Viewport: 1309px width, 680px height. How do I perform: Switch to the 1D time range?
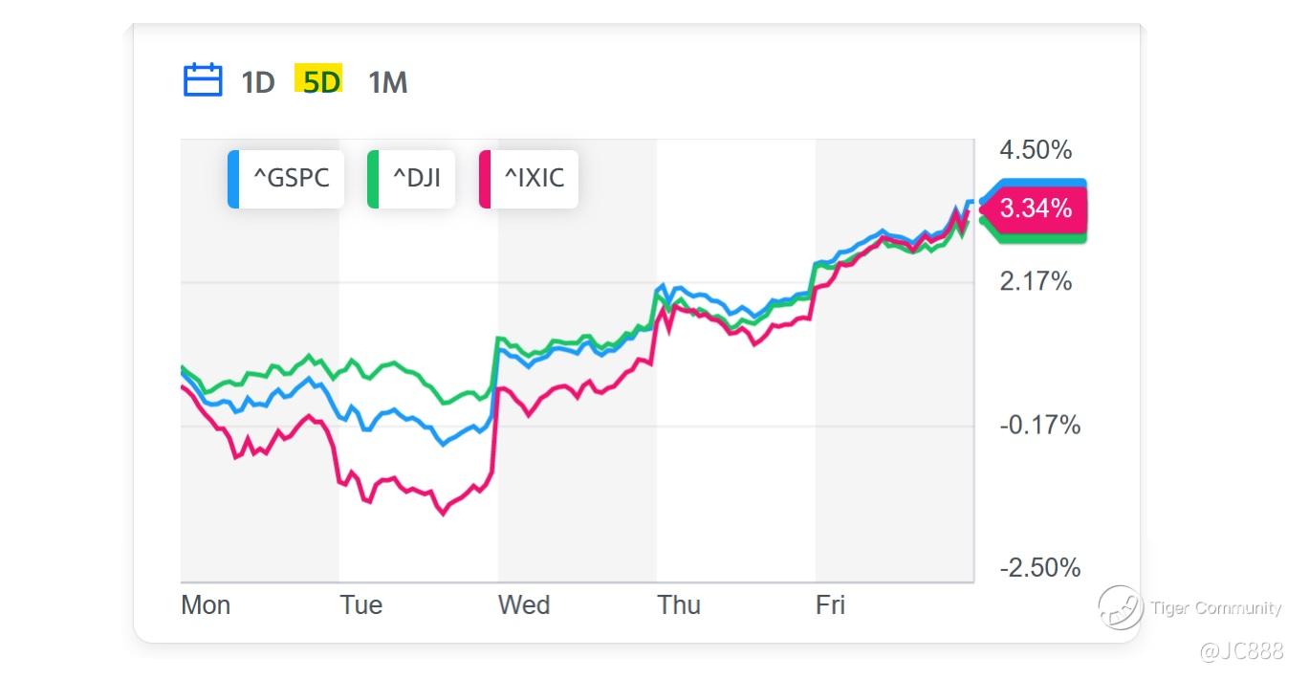coord(257,82)
